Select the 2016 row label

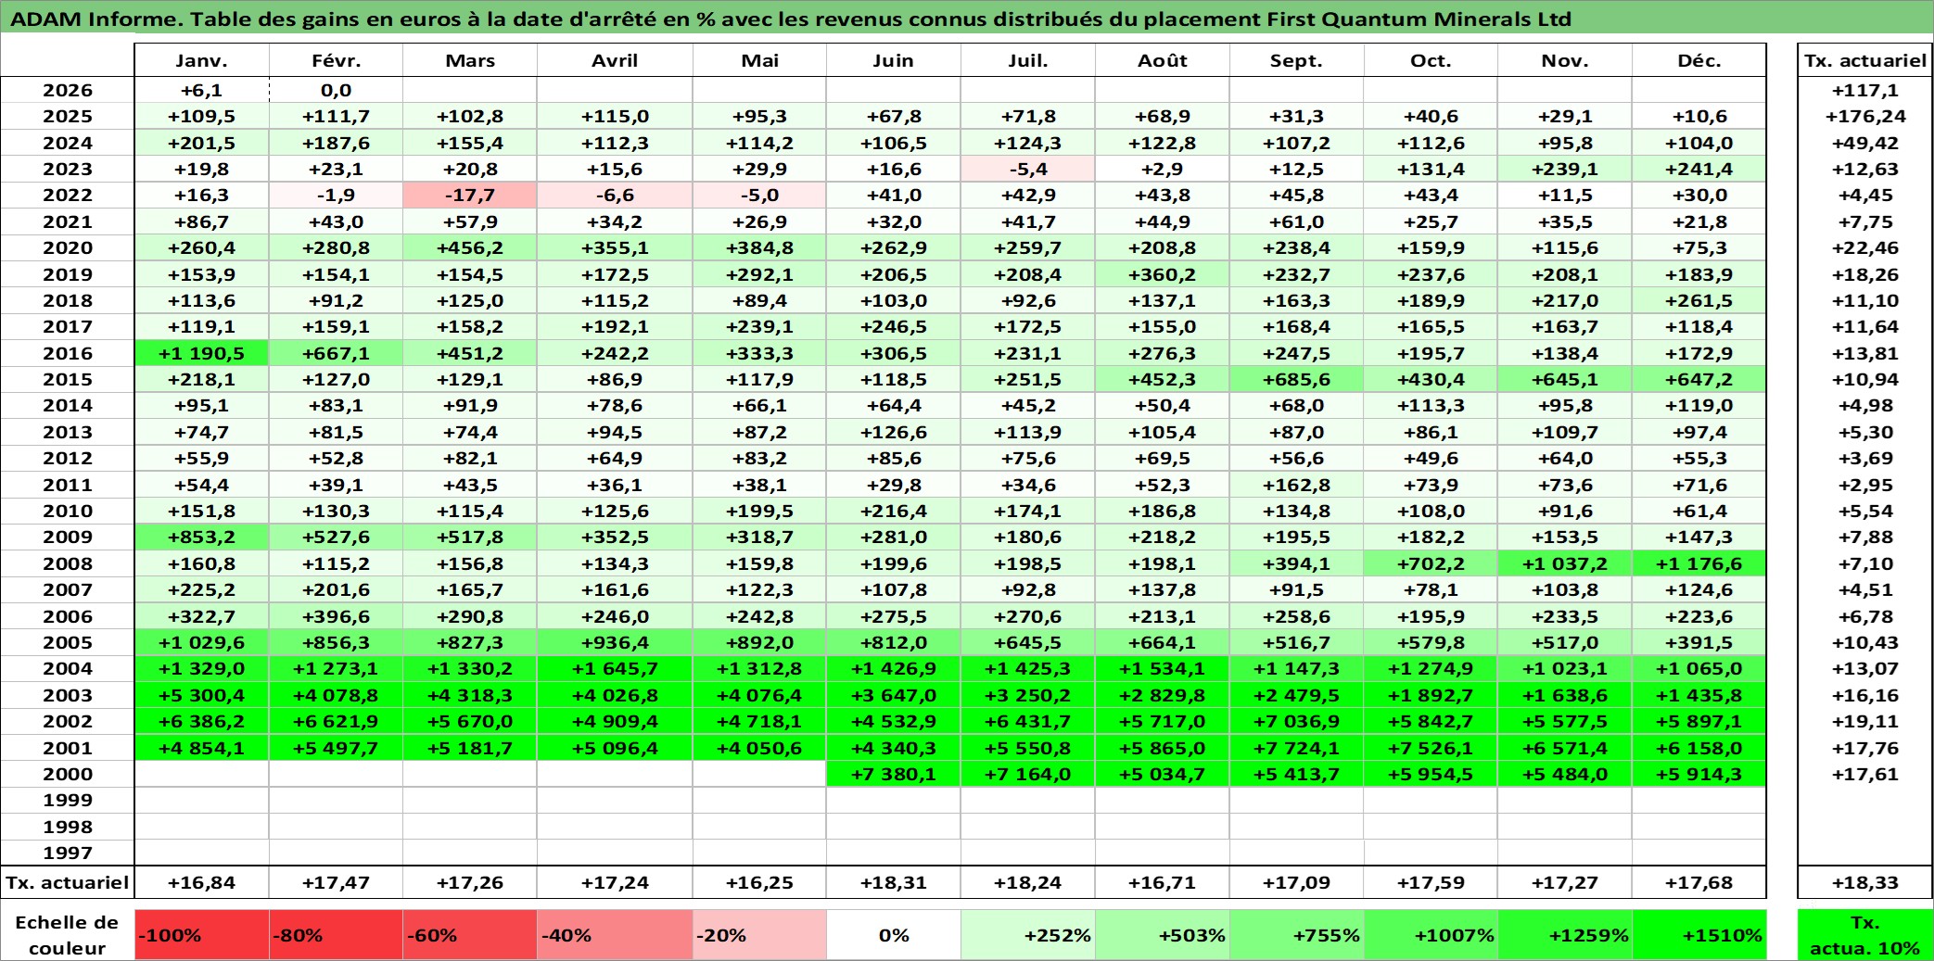click(x=68, y=353)
